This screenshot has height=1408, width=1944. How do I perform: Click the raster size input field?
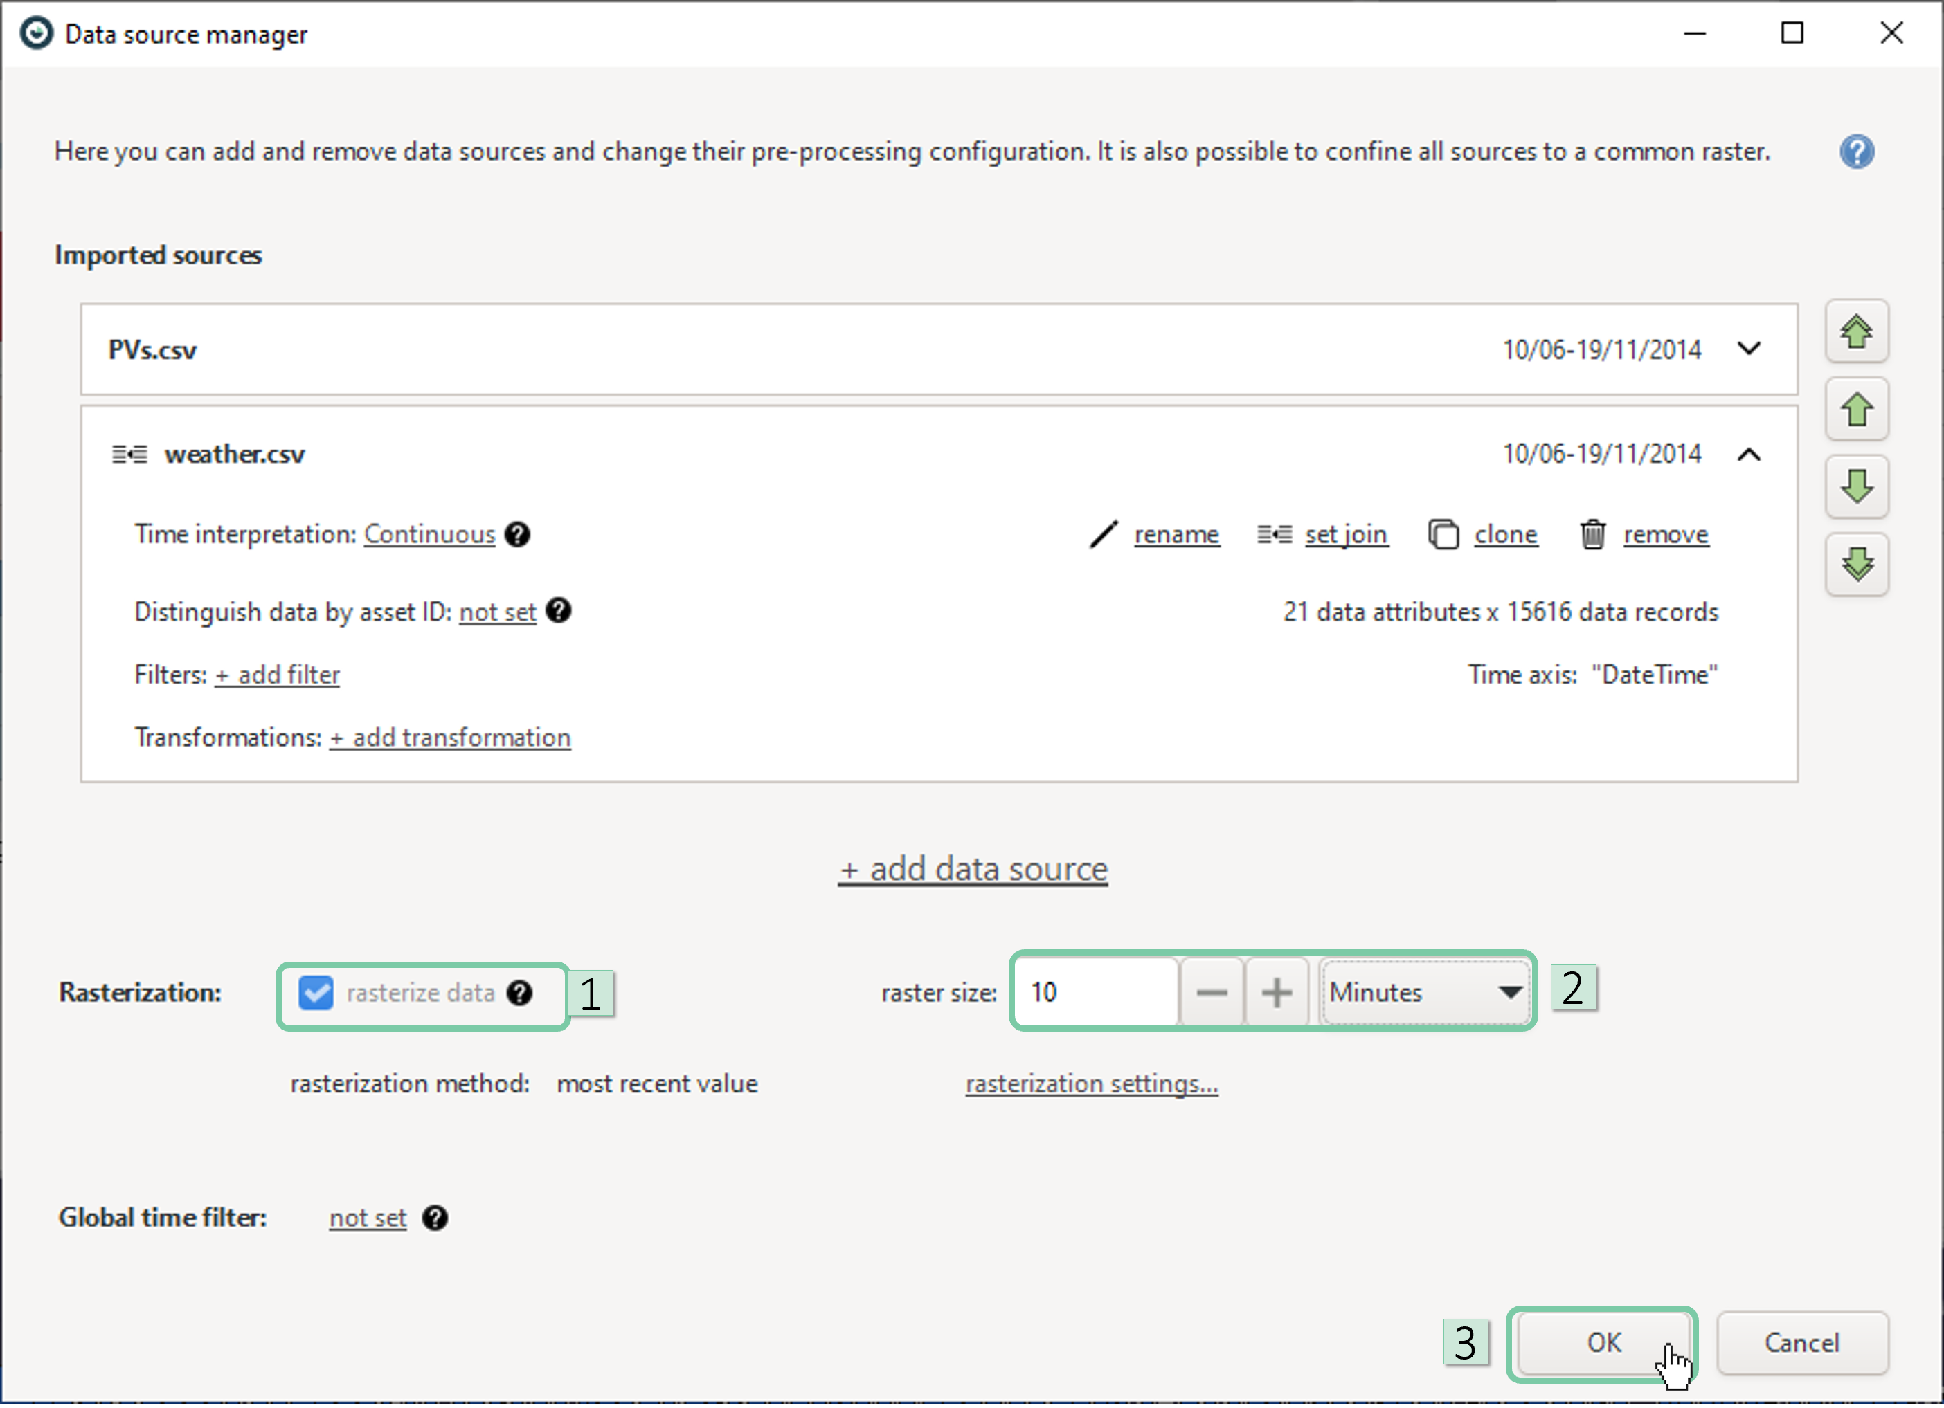pyautogui.click(x=1097, y=994)
